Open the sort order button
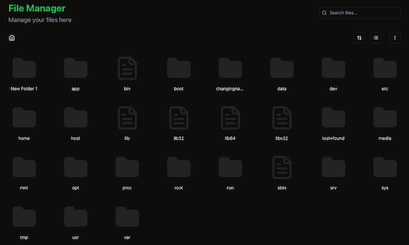 click(359, 38)
